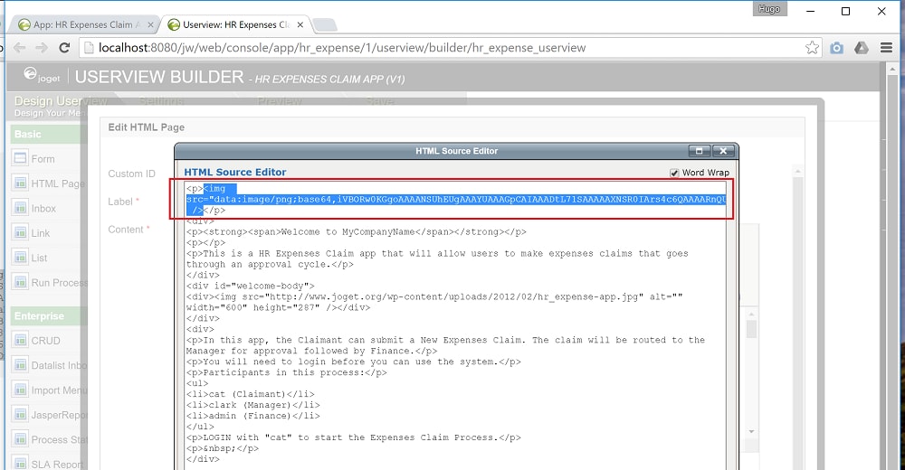Close the Userview: HR Expenses tab

pyautogui.click(x=300, y=24)
